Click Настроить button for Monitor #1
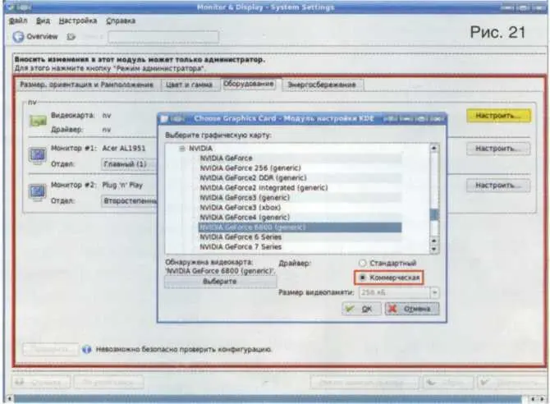 [498, 149]
